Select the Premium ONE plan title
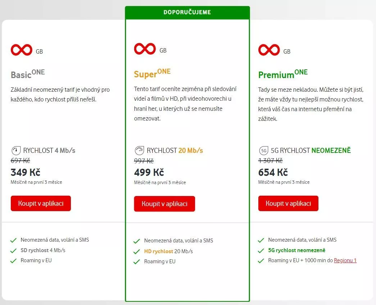 [283, 74]
